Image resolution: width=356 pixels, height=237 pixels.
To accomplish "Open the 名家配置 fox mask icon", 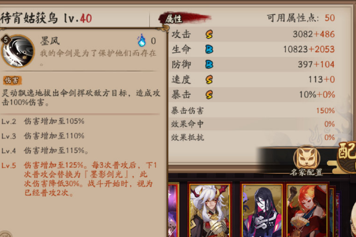I will click(x=306, y=158).
